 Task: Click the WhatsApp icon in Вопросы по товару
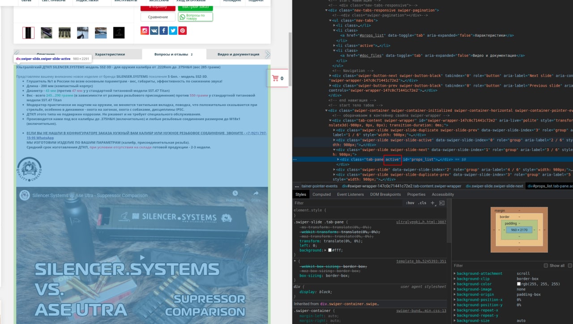point(182,17)
